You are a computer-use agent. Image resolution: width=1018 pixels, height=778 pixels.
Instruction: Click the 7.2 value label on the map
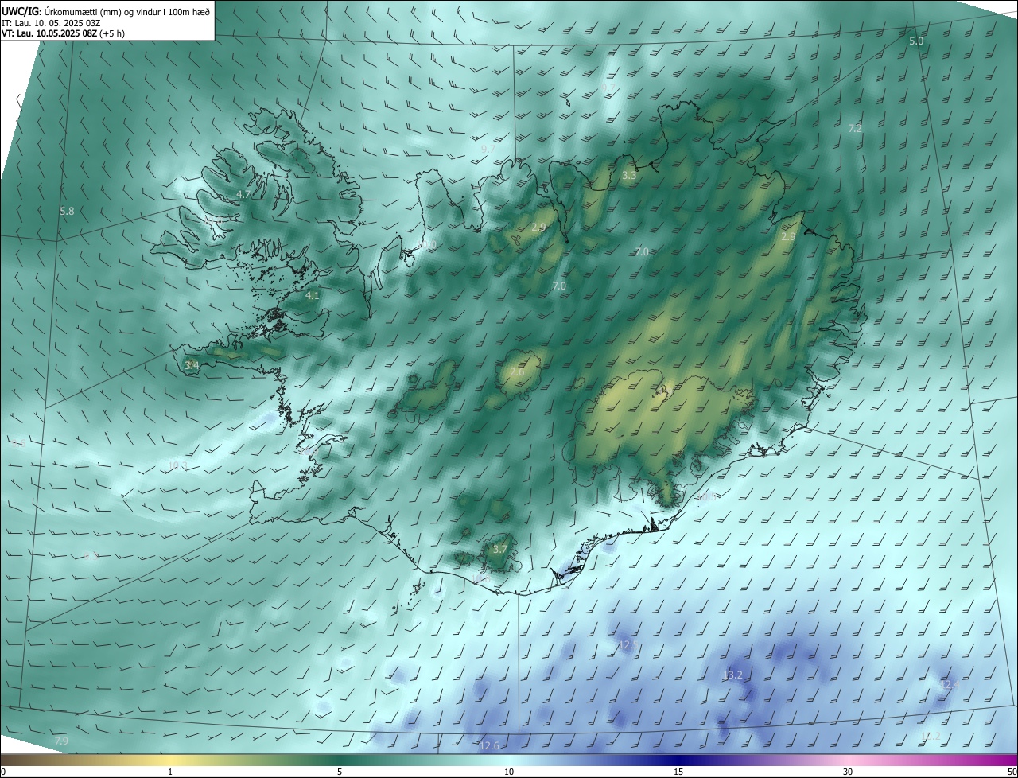pyautogui.click(x=855, y=128)
